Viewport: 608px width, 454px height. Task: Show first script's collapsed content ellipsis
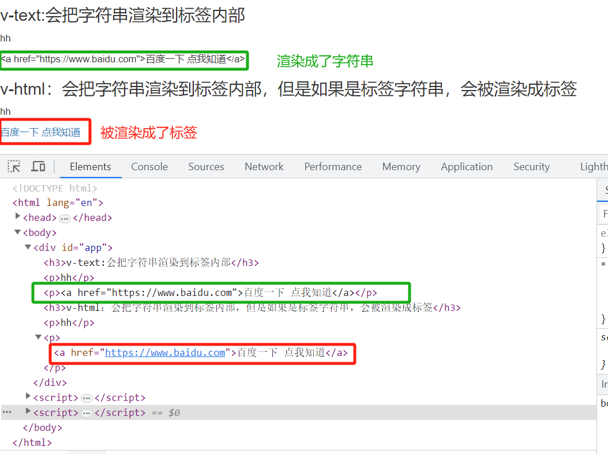[x=87, y=398]
